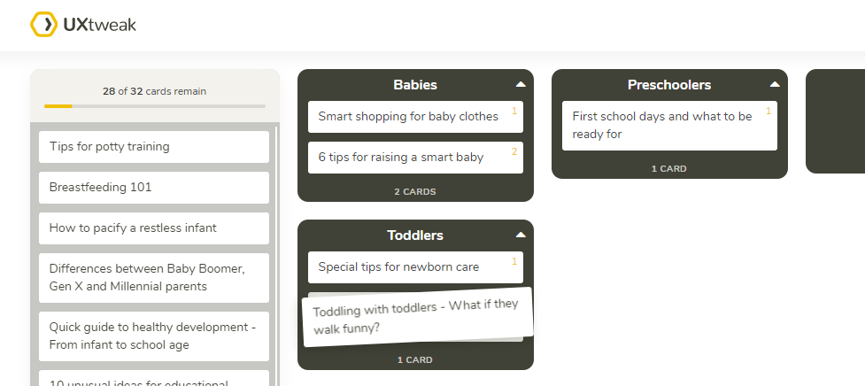Select 'Quick guide to healthy development' card
This screenshot has height=386, width=865.
tap(154, 336)
